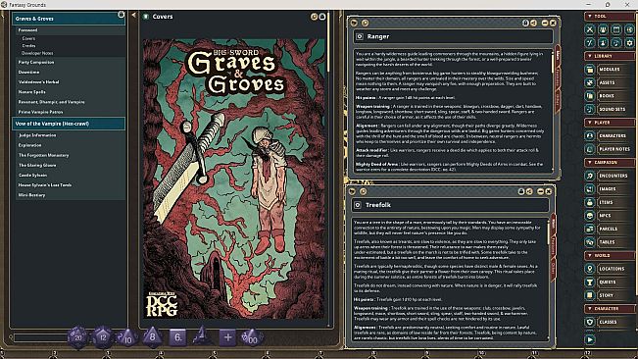
Task: Open the music note tool icon
Action: point(616,42)
